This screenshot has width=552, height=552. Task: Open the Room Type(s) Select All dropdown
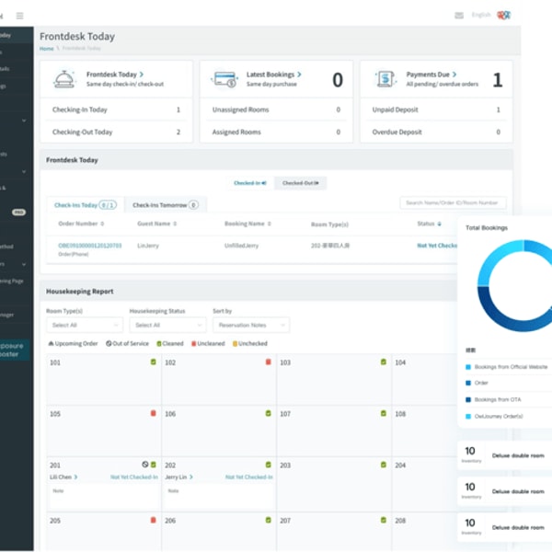point(85,325)
